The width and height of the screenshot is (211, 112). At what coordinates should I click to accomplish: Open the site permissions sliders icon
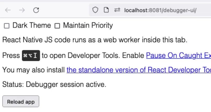pyautogui.click(x=117, y=10)
